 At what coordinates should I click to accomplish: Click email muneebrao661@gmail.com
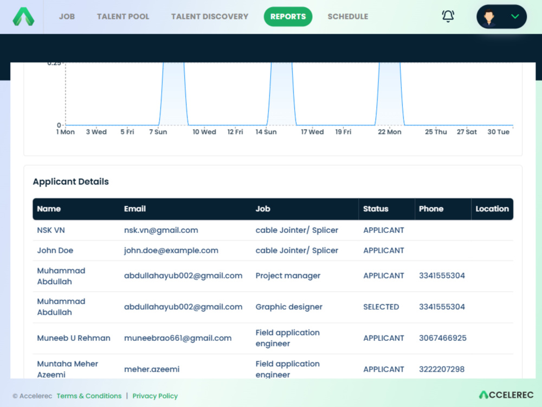(x=178, y=338)
